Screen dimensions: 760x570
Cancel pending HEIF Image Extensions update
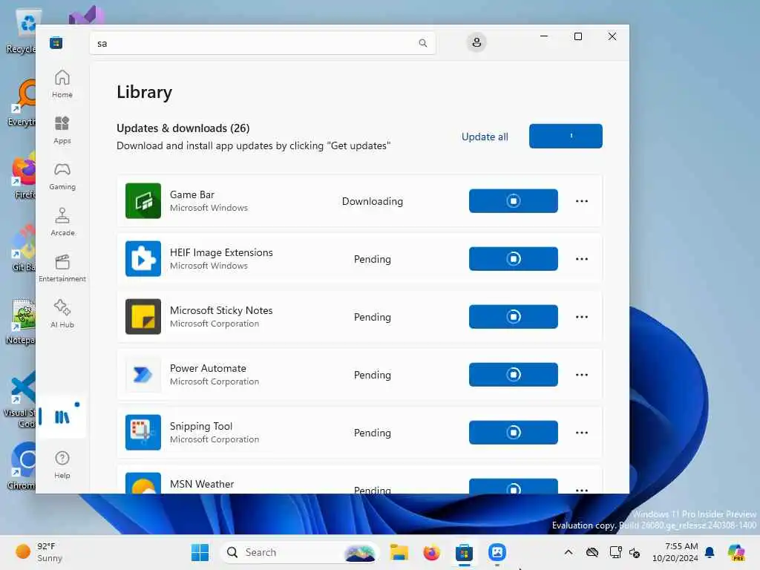tap(514, 259)
